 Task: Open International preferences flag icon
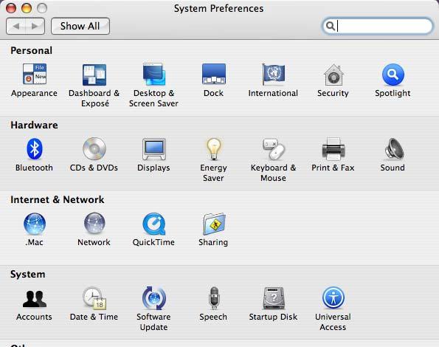click(x=273, y=75)
